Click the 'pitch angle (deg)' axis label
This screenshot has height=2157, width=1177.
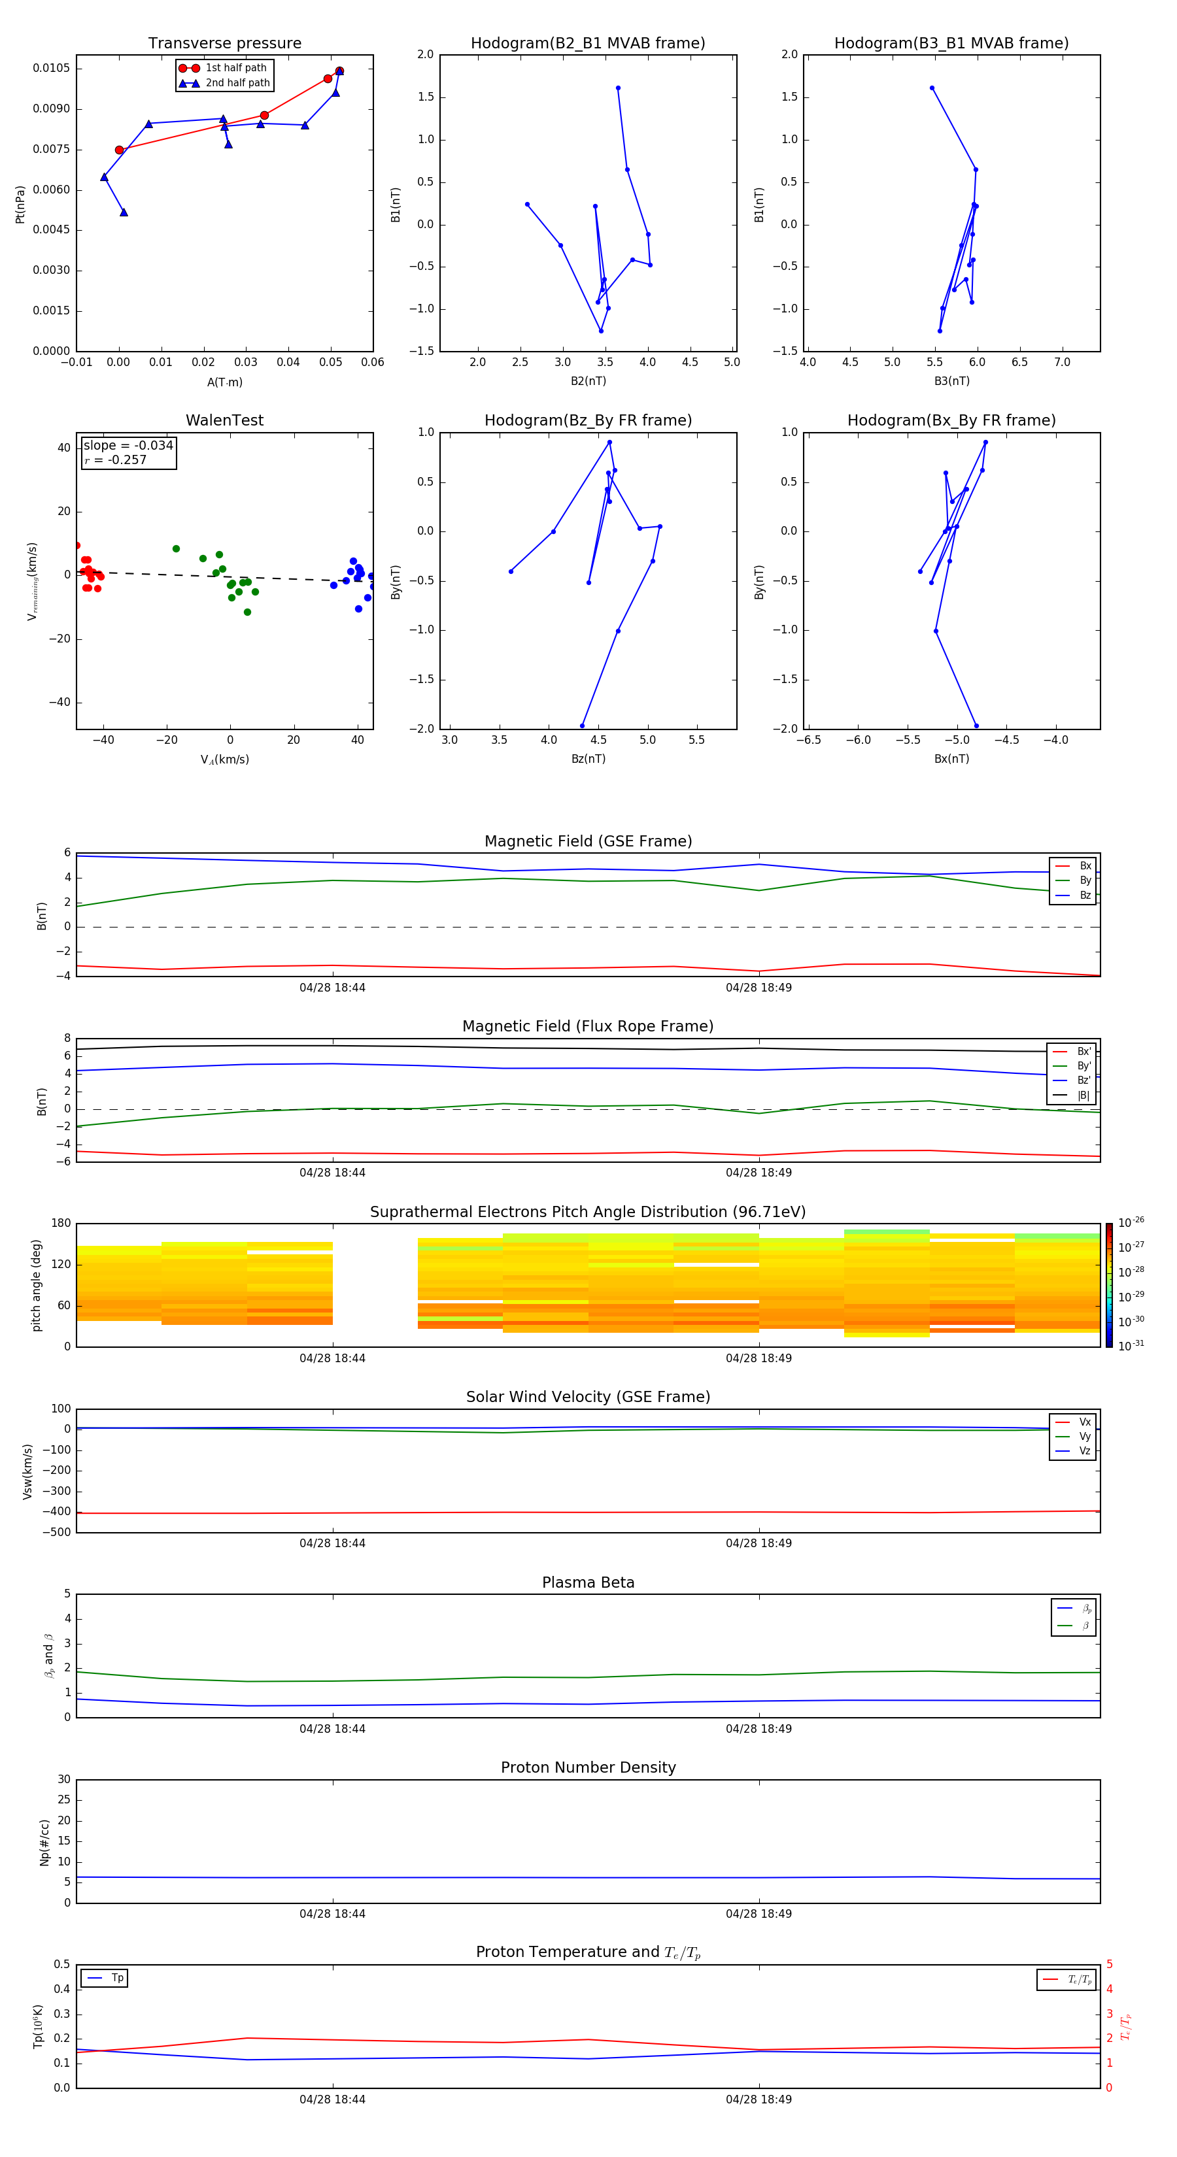click(36, 1285)
